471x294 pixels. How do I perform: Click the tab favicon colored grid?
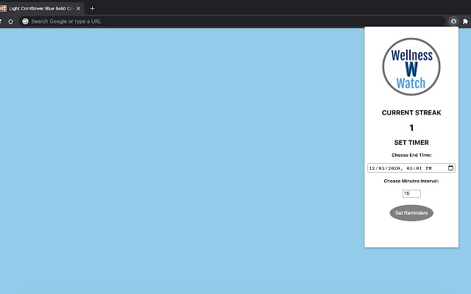3,8
